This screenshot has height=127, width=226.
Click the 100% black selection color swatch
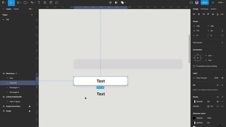(x=194, y=118)
